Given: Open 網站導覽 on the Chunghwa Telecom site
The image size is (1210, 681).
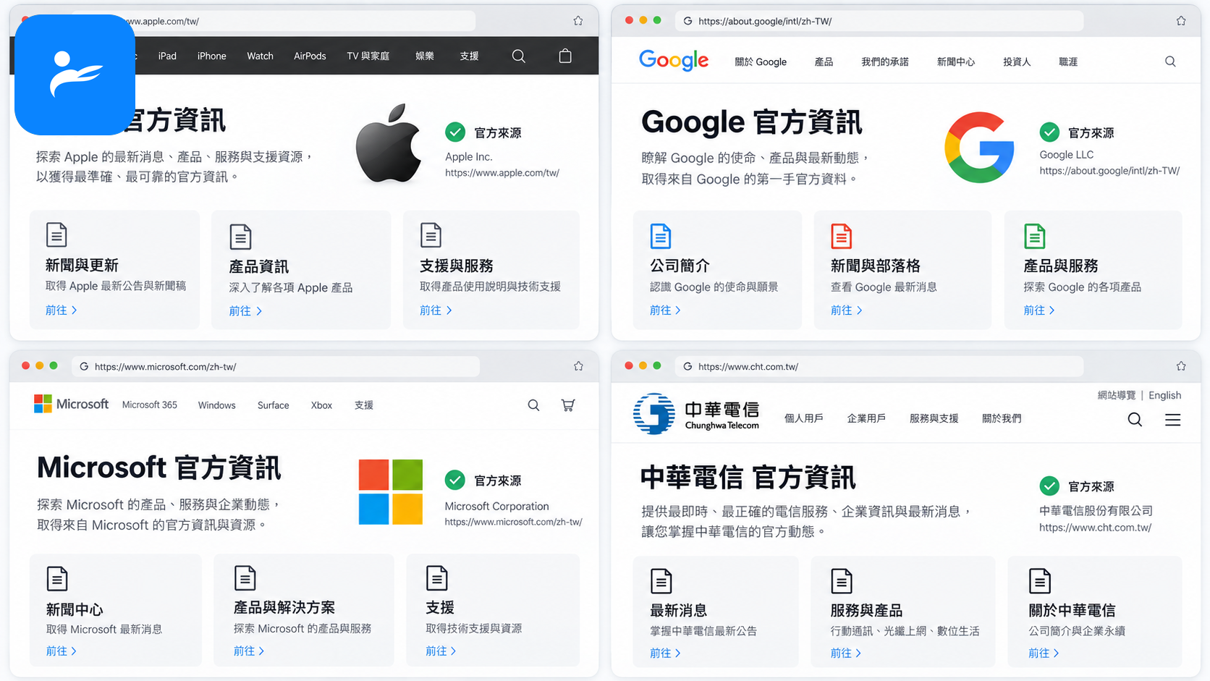Looking at the screenshot, I should point(1117,395).
